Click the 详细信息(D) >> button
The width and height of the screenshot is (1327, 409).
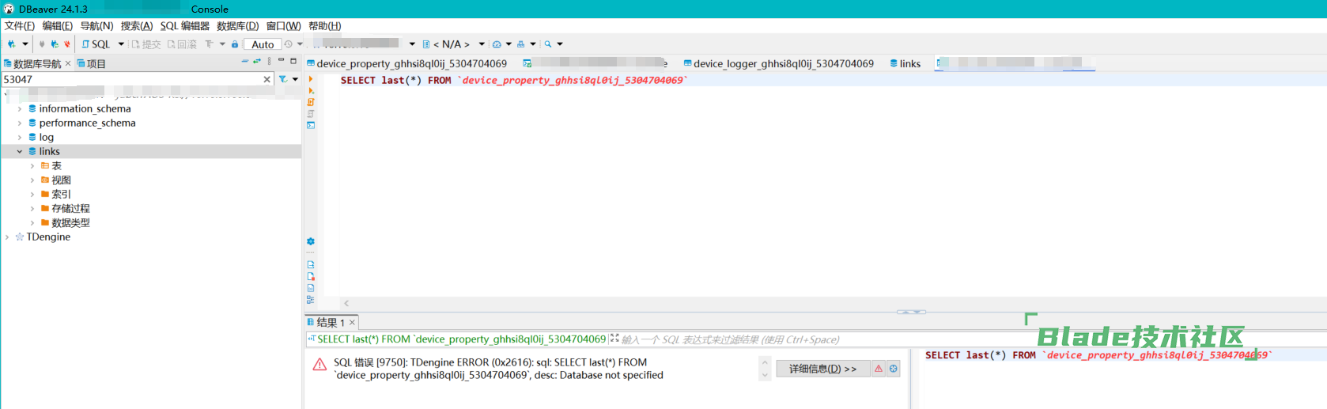coord(822,369)
